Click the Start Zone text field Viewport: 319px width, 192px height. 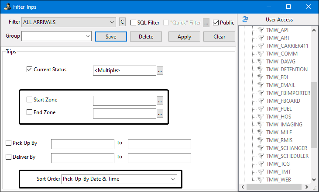pos(124,101)
